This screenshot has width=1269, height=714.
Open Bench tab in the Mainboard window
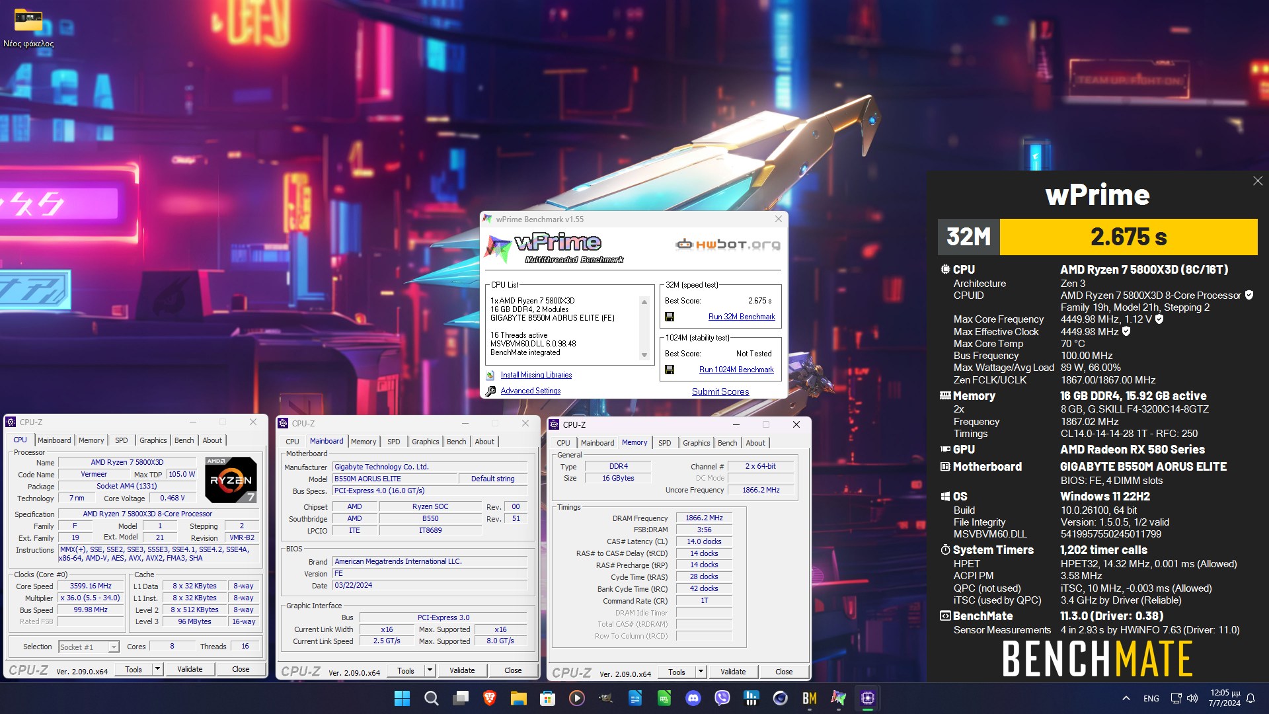click(x=457, y=442)
